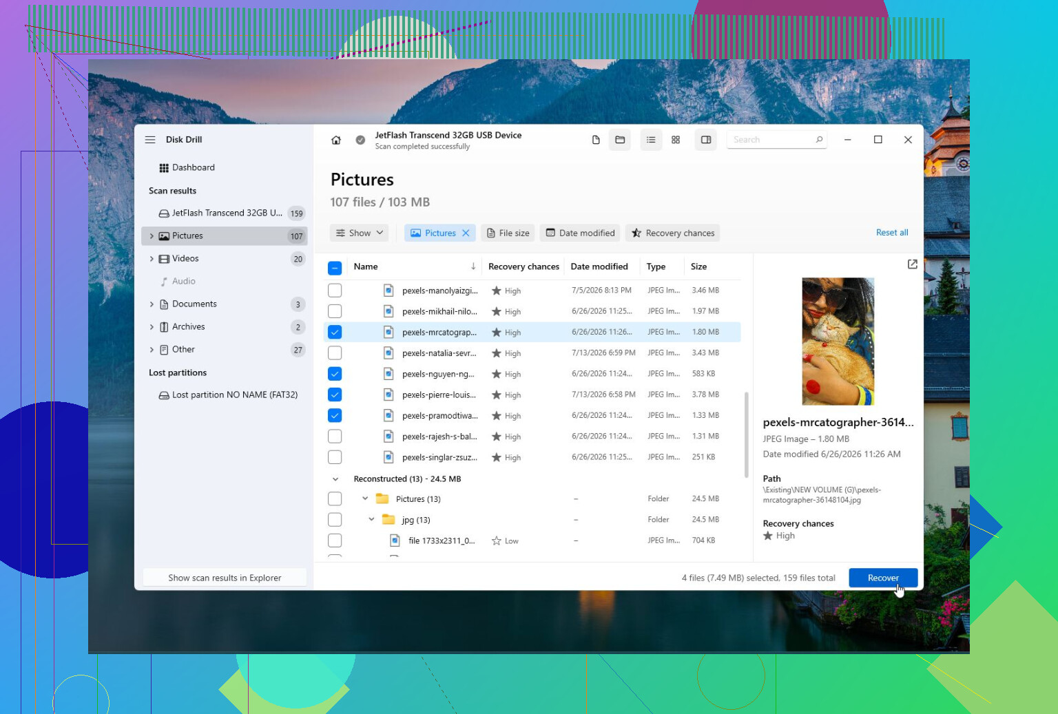
Task: Remove the Pictures filter chip
Action: click(466, 233)
